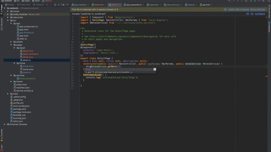The image size is (271, 152).
Task: Expand the theme folder
Action: [11, 81]
